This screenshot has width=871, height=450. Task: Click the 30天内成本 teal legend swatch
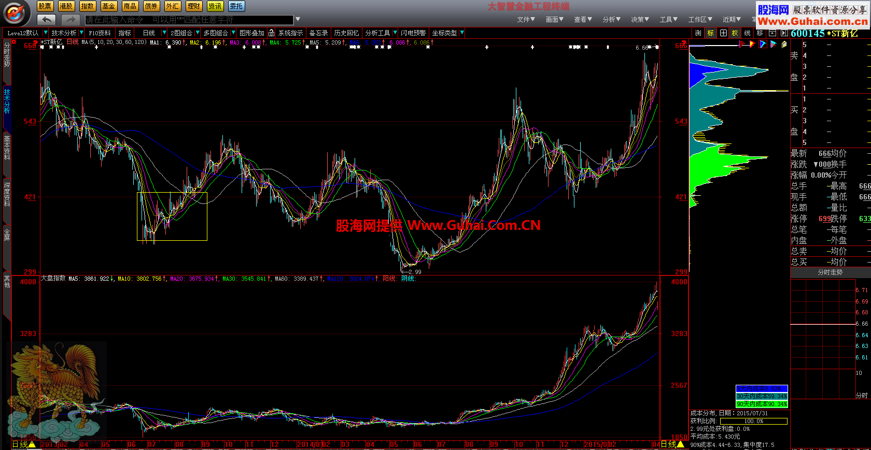click(762, 396)
